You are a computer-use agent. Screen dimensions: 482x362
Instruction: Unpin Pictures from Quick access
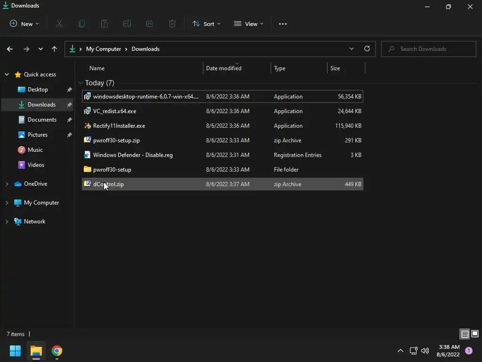pyautogui.click(x=70, y=135)
